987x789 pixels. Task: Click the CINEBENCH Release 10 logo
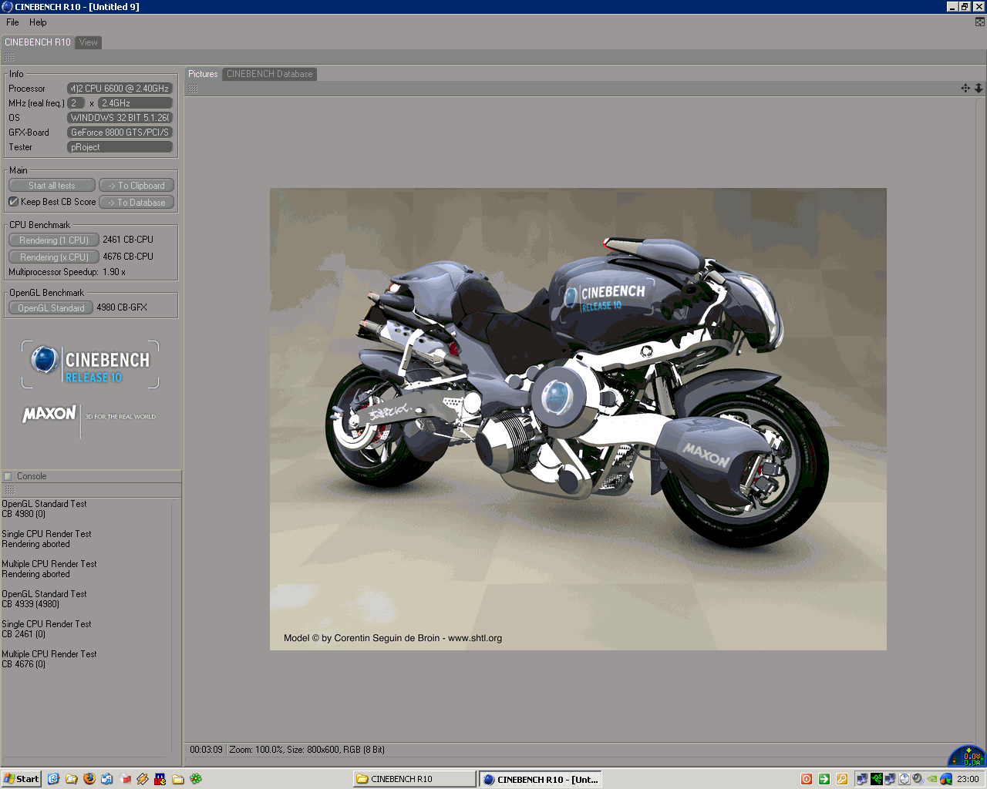pos(90,364)
